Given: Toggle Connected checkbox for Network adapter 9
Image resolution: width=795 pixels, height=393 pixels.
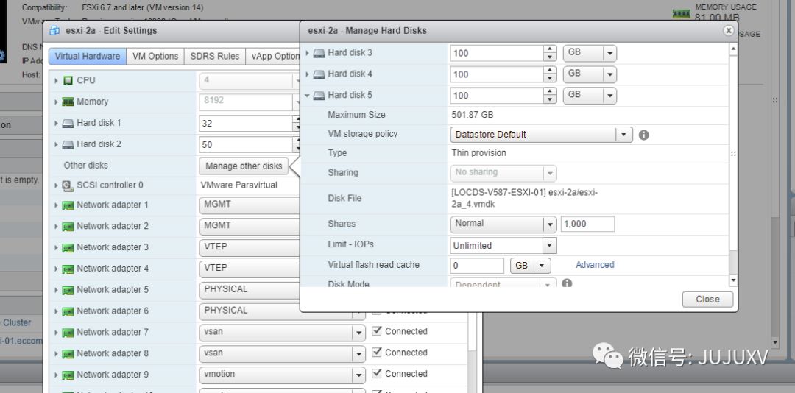Looking at the screenshot, I should click(377, 374).
